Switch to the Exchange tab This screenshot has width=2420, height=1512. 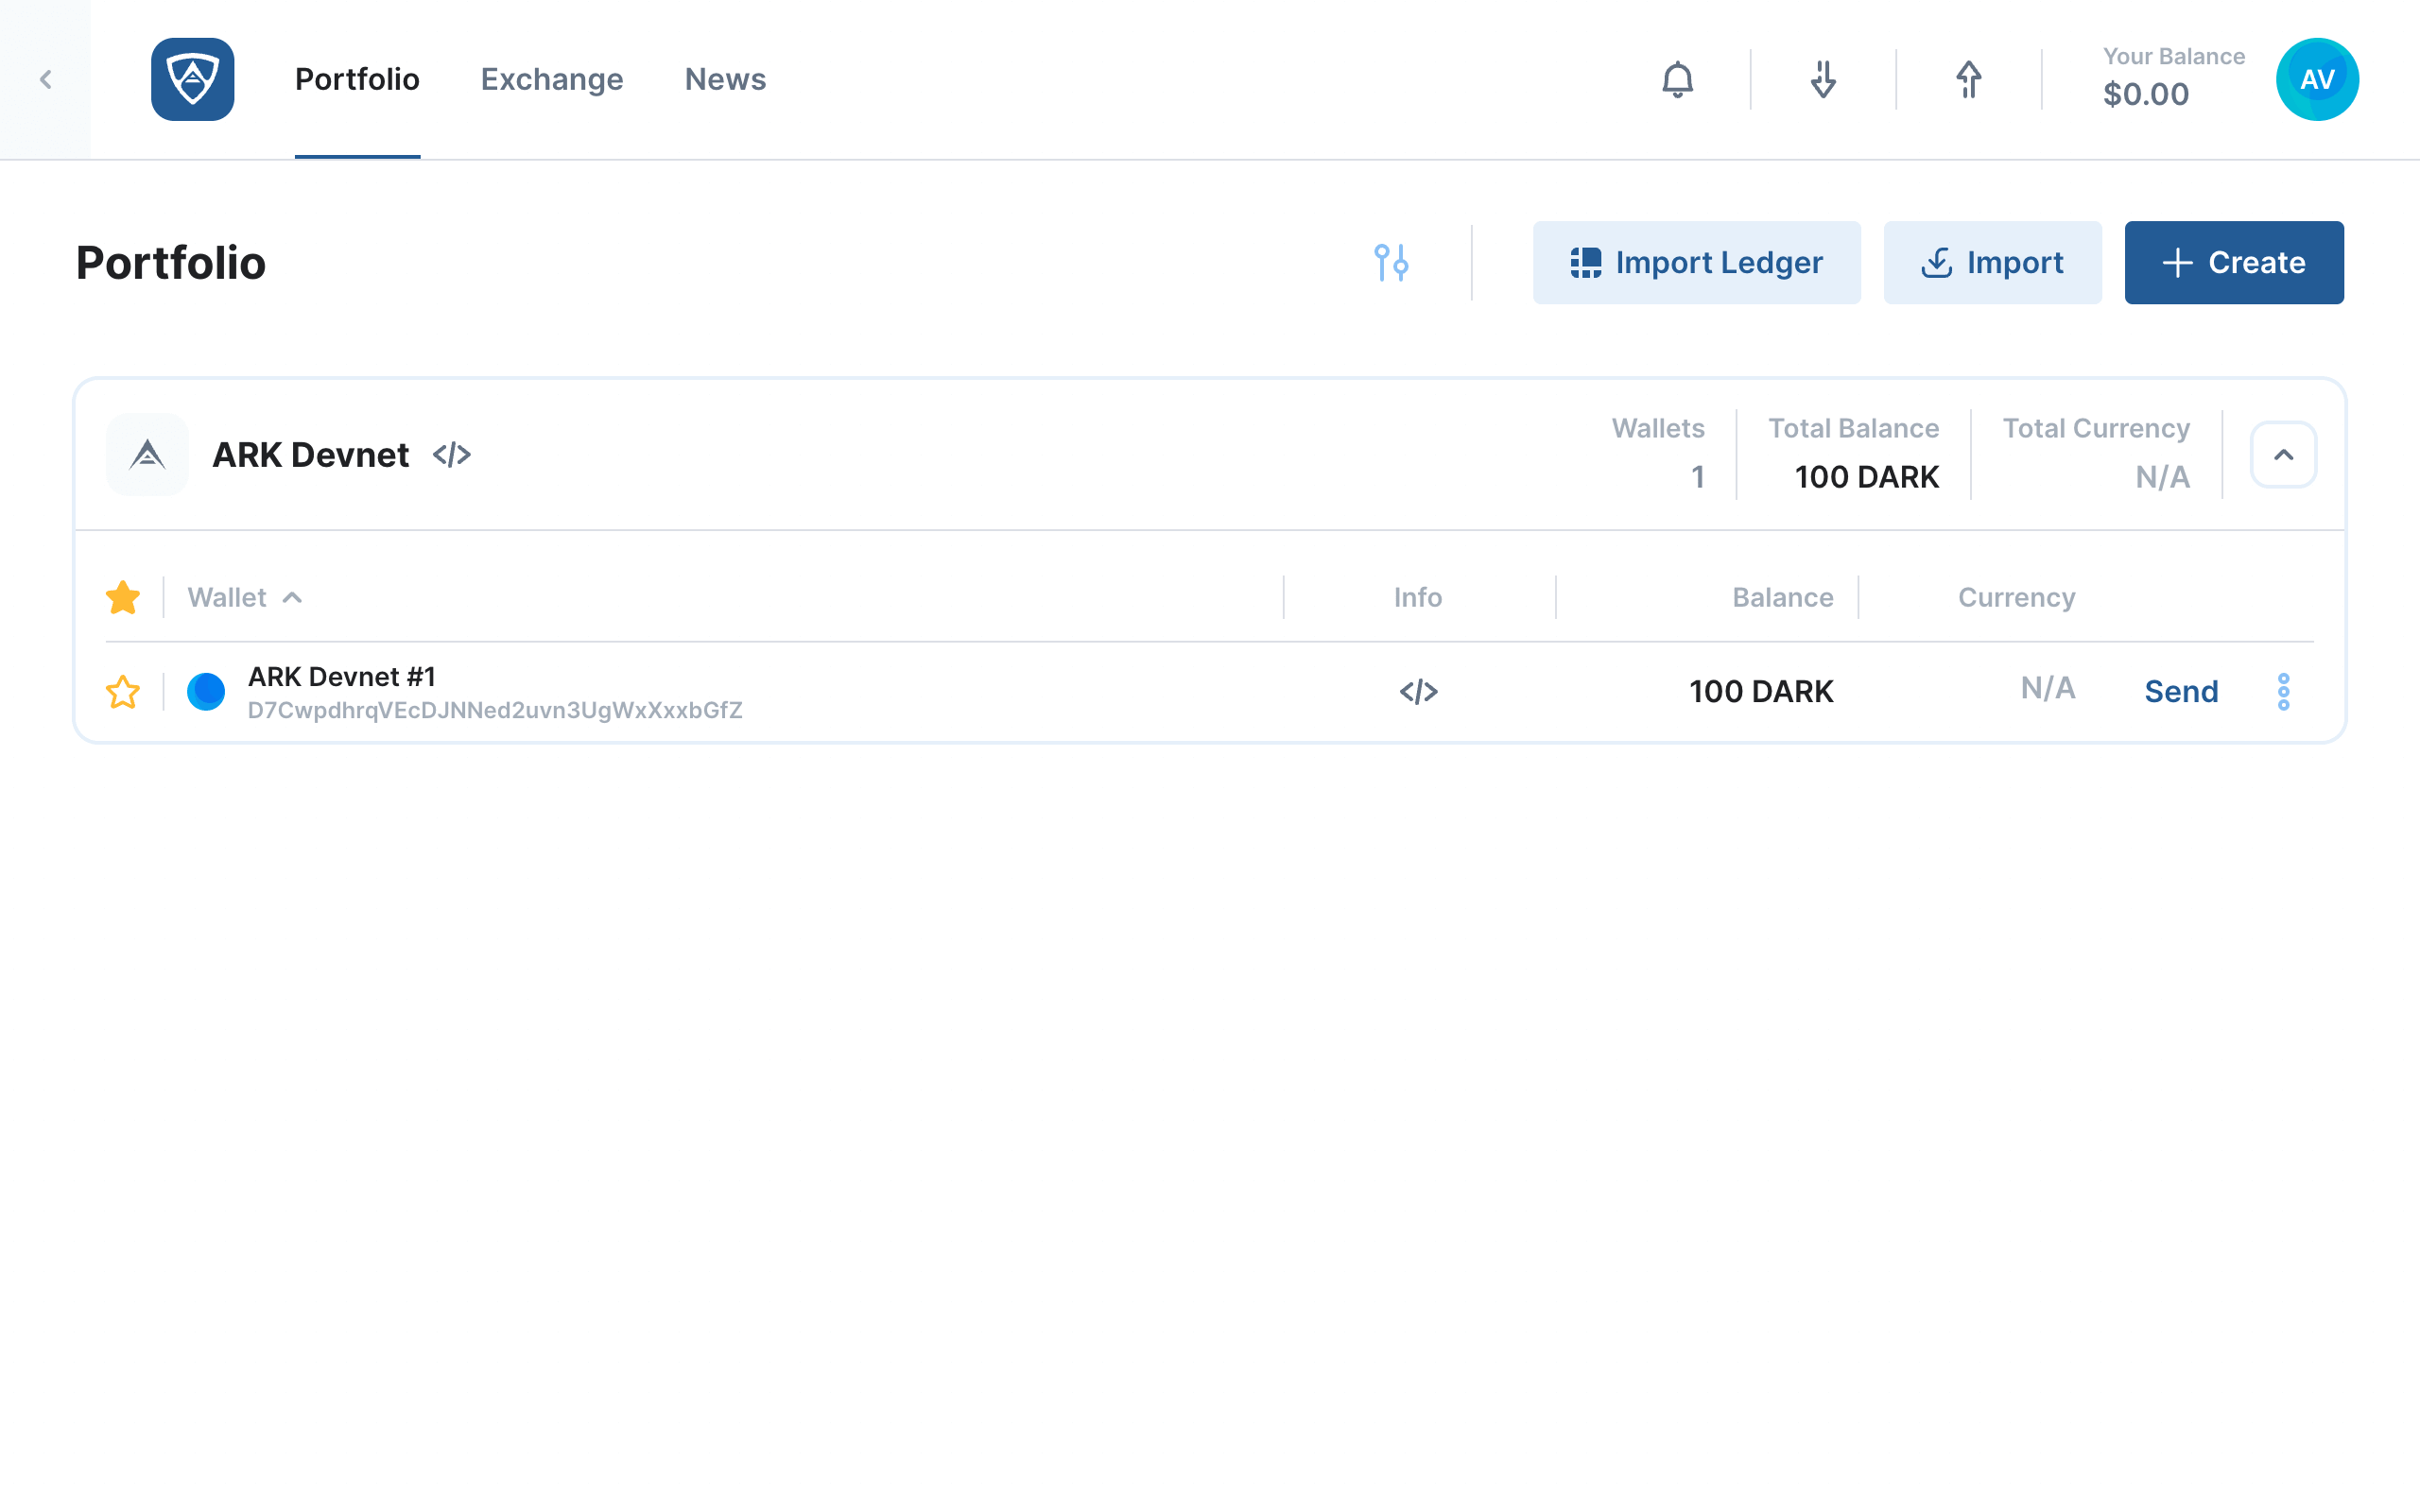pos(552,79)
